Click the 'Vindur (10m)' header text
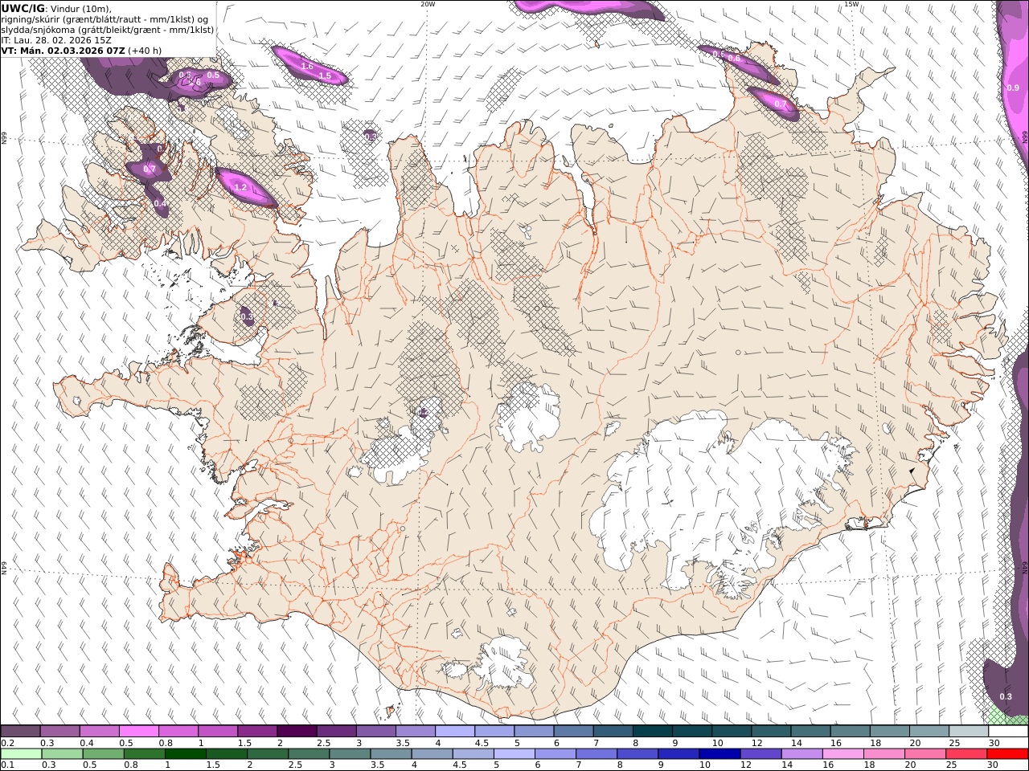The height and width of the screenshot is (771, 1029). 80,9
